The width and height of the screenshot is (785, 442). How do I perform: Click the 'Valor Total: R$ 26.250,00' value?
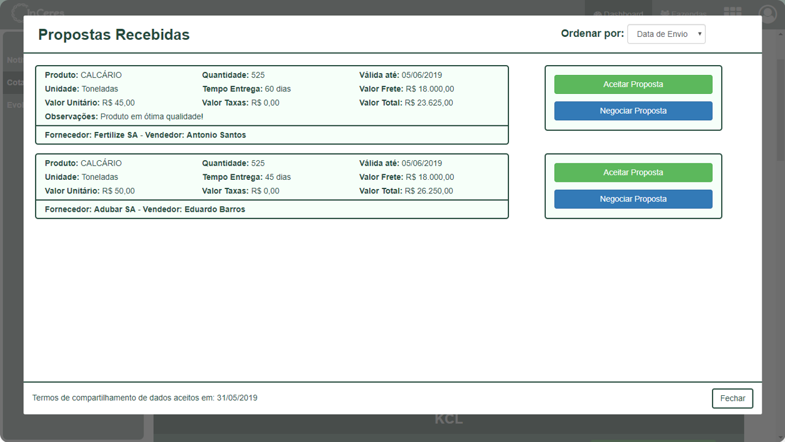point(406,191)
